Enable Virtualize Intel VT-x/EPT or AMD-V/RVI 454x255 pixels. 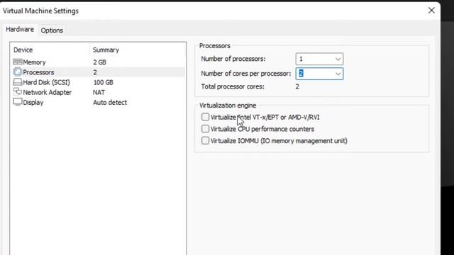205,117
